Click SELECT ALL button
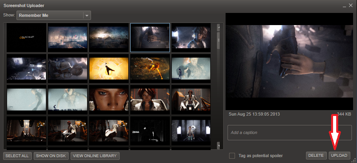Viewport: 357px width, 163px height. pos(17,156)
